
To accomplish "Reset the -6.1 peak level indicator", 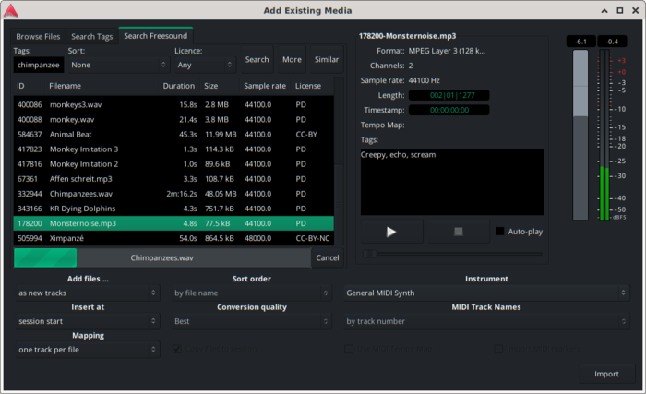I will 580,42.
